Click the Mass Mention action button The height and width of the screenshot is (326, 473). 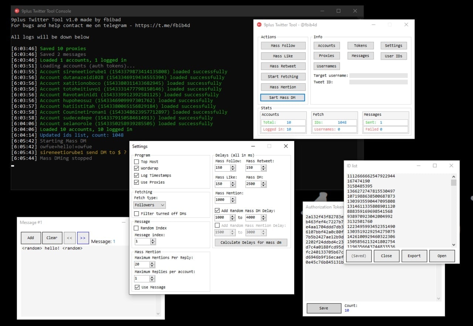tap(283, 87)
